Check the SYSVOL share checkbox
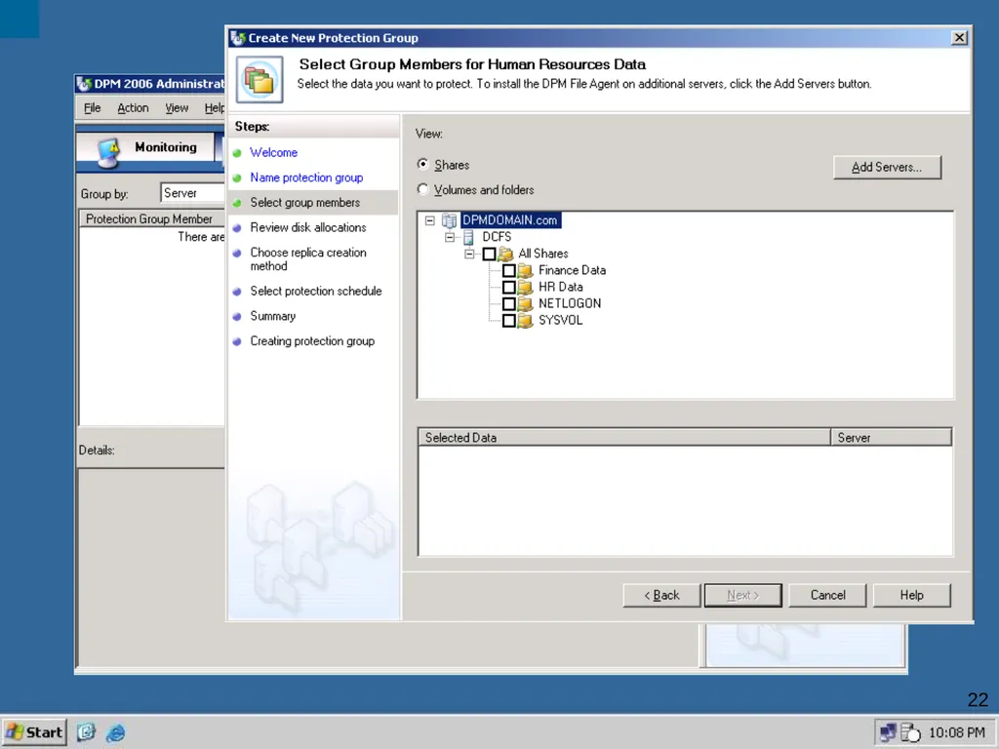Screen dimensions: 999x749 point(508,320)
